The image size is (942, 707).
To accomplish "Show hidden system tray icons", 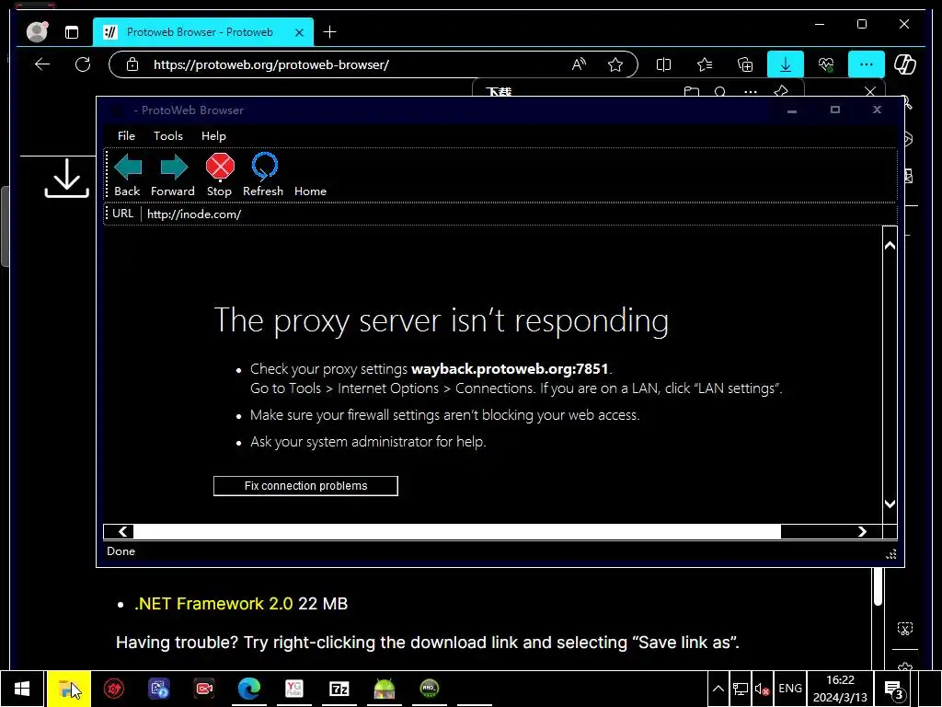I will pyautogui.click(x=718, y=689).
